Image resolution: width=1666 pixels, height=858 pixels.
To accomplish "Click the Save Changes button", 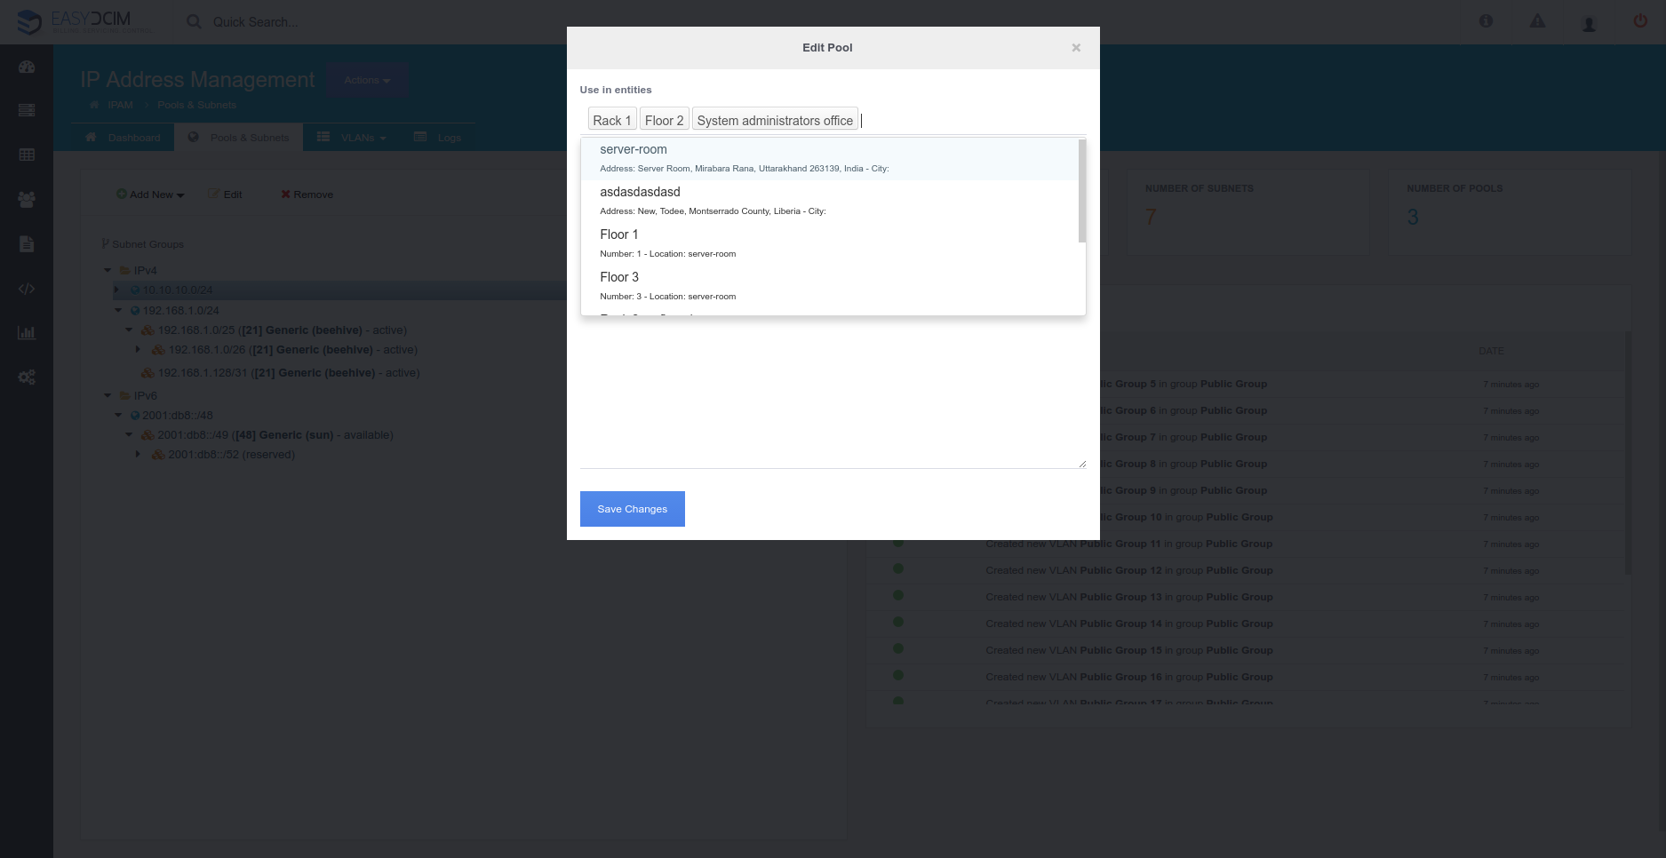I will click(633, 509).
